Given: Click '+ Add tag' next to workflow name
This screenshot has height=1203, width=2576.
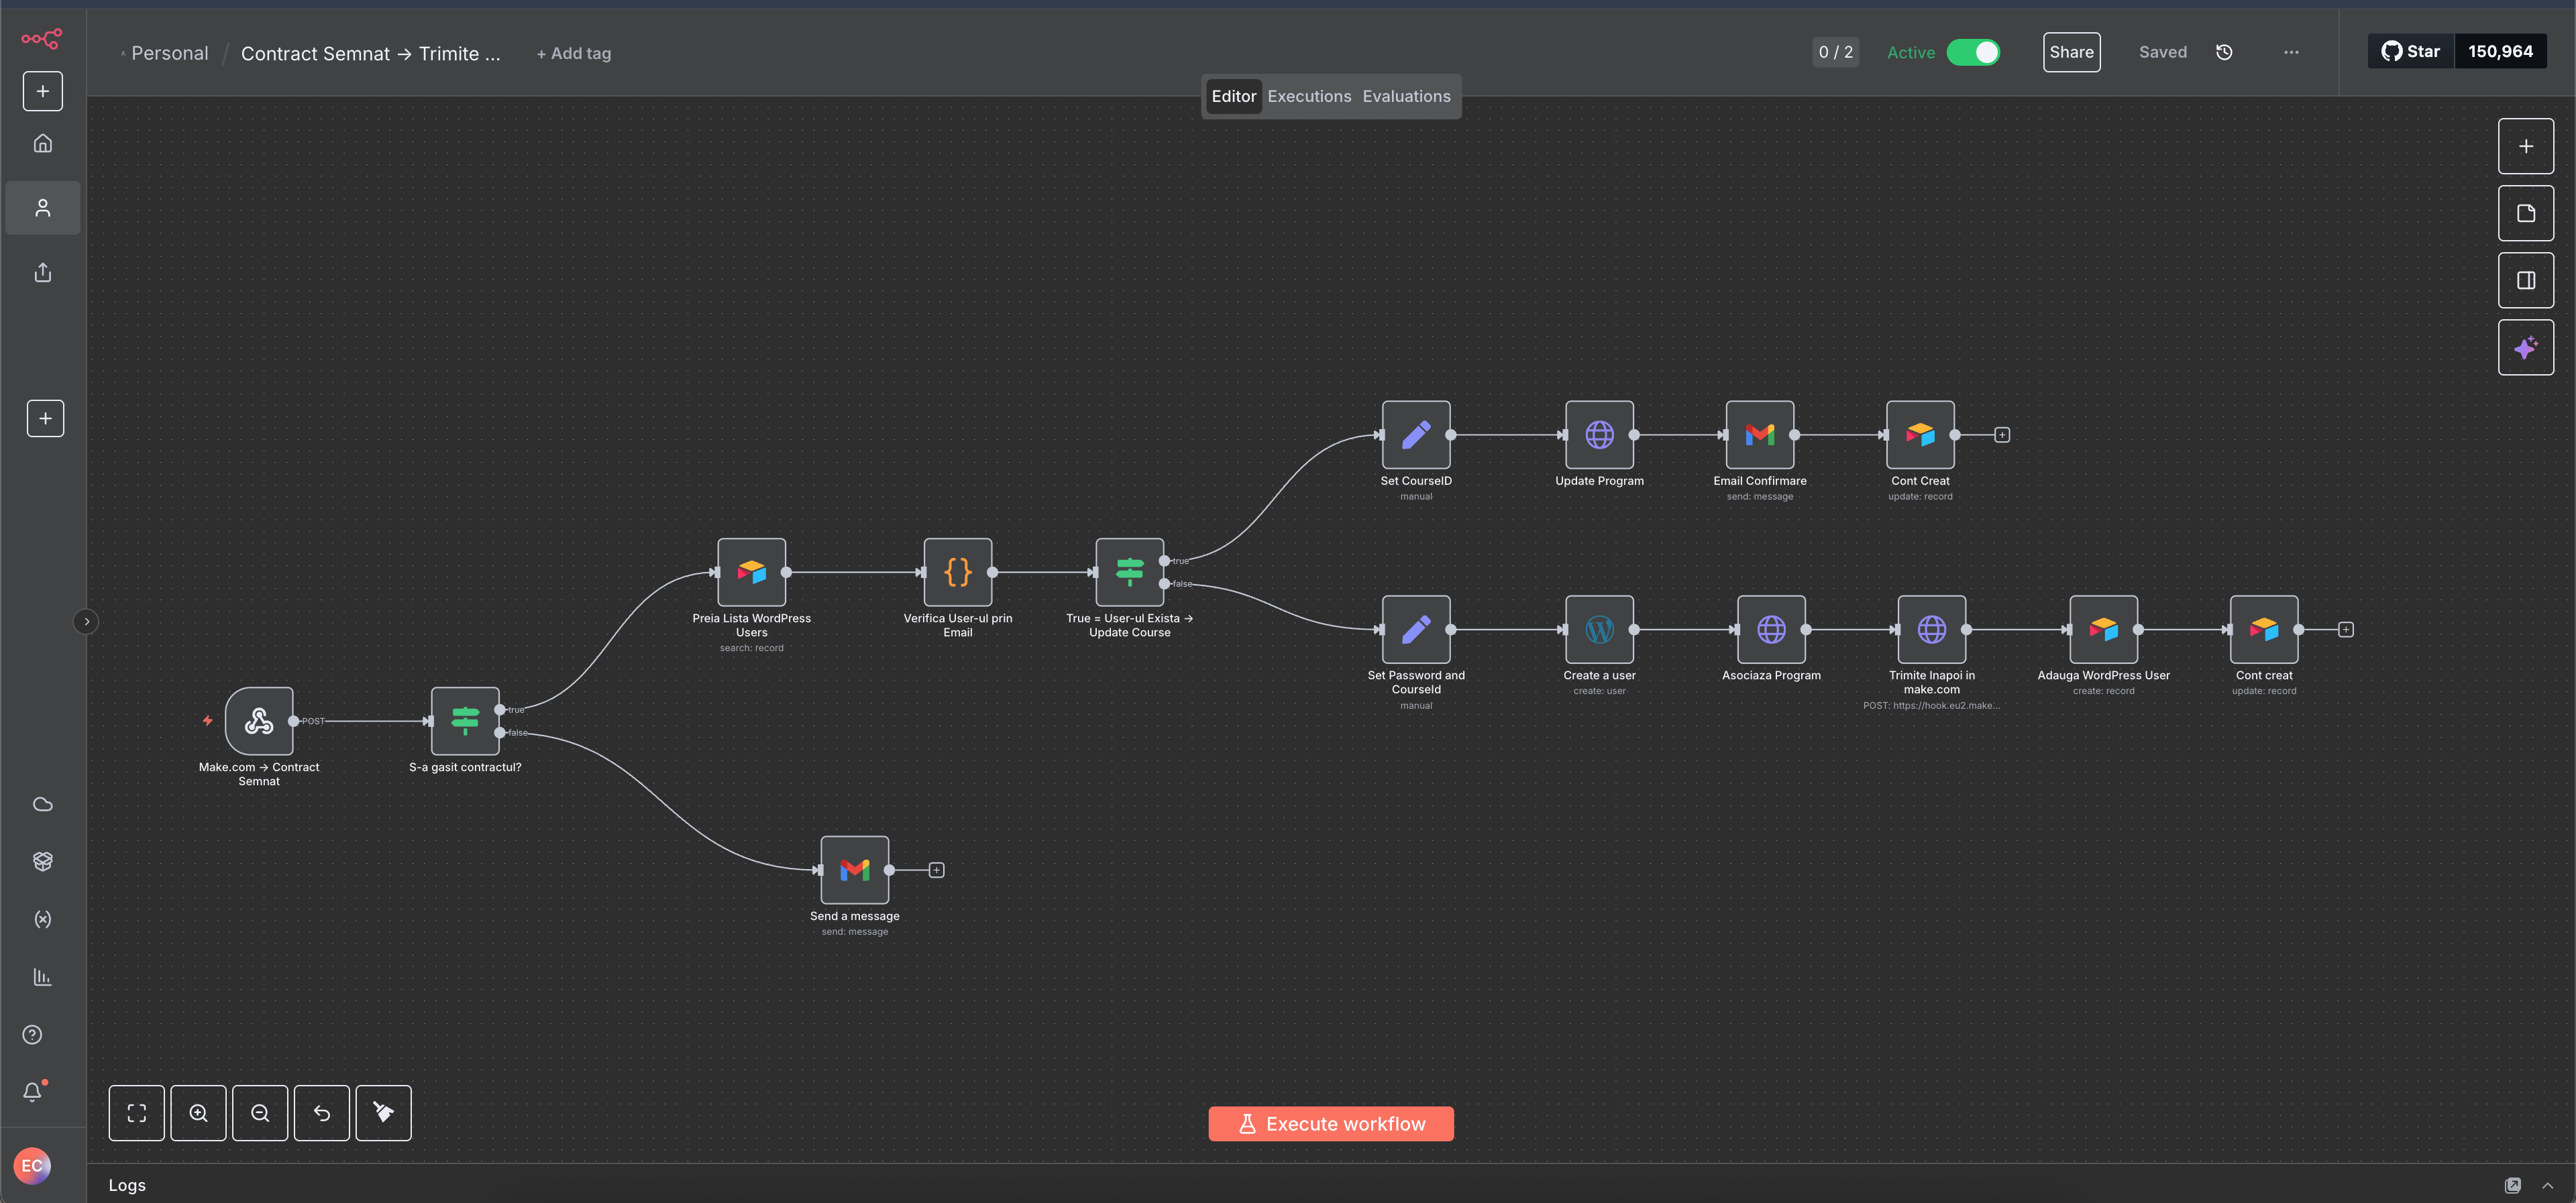Looking at the screenshot, I should 573,54.
